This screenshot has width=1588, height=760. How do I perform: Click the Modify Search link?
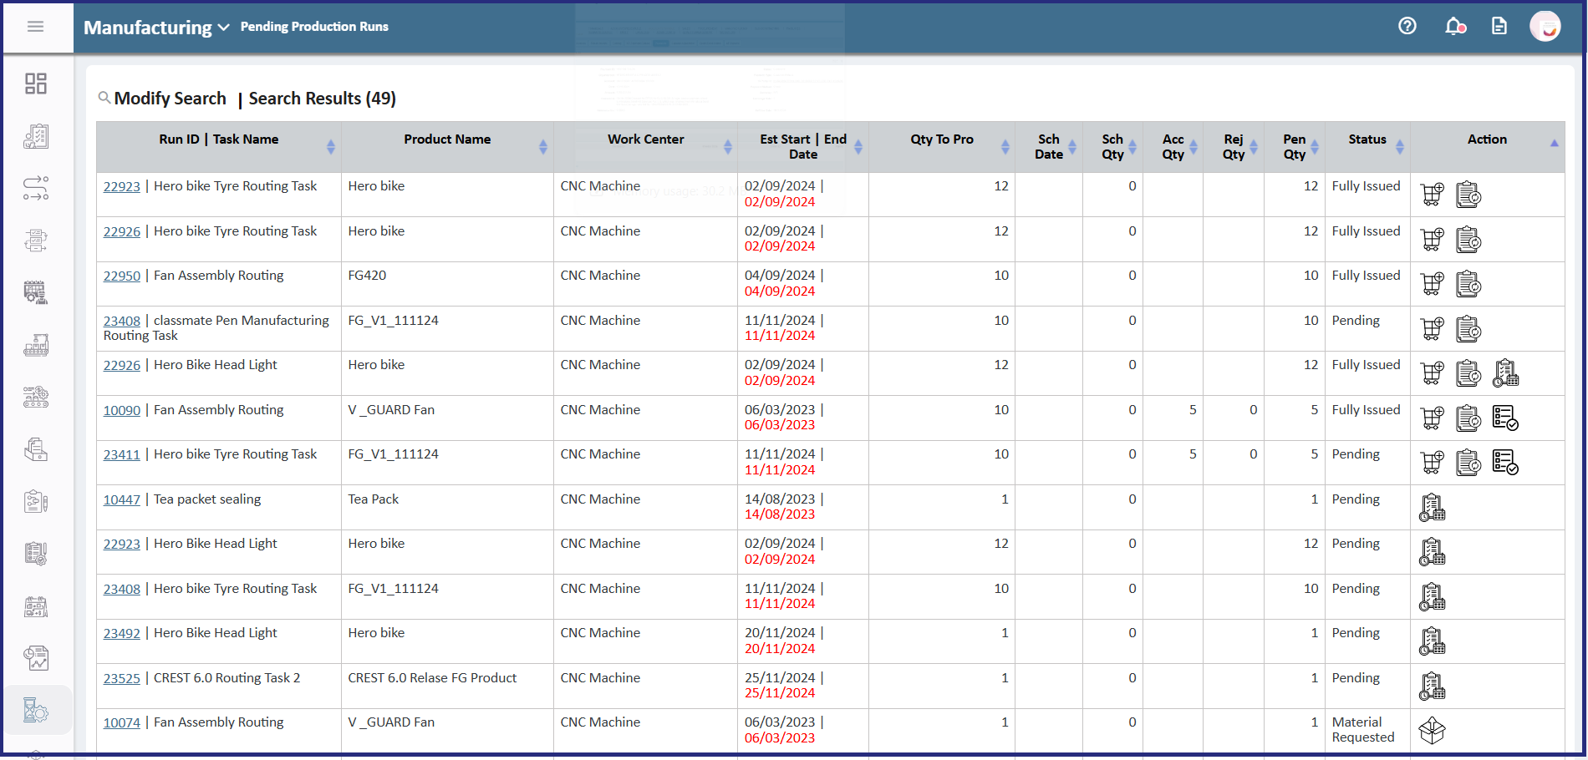(x=170, y=99)
